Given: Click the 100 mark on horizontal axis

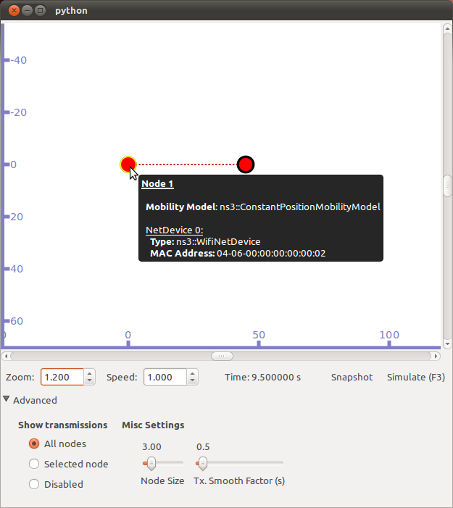Looking at the screenshot, I should (x=389, y=335).
